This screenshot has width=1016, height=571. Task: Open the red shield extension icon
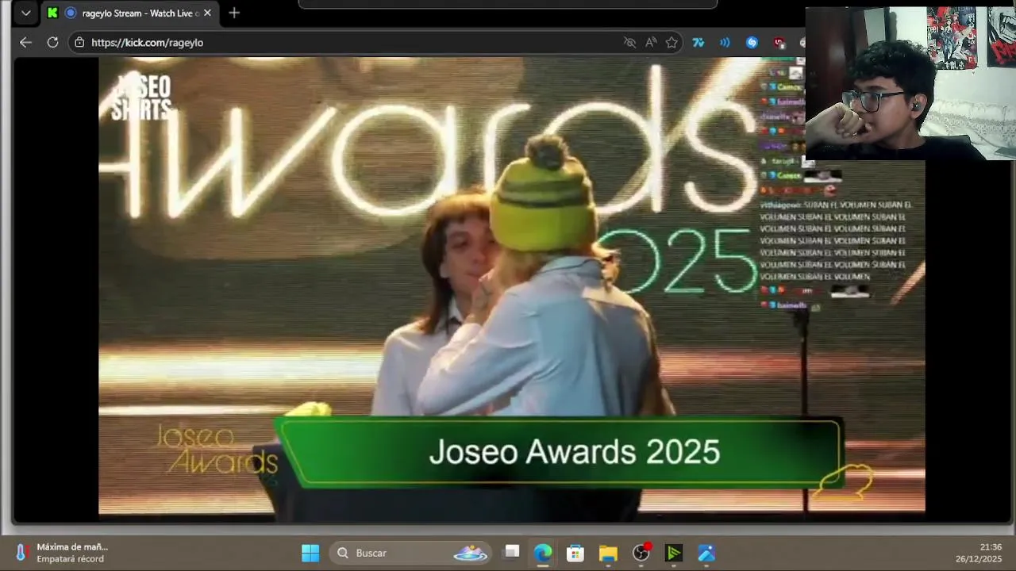(779, 42)
